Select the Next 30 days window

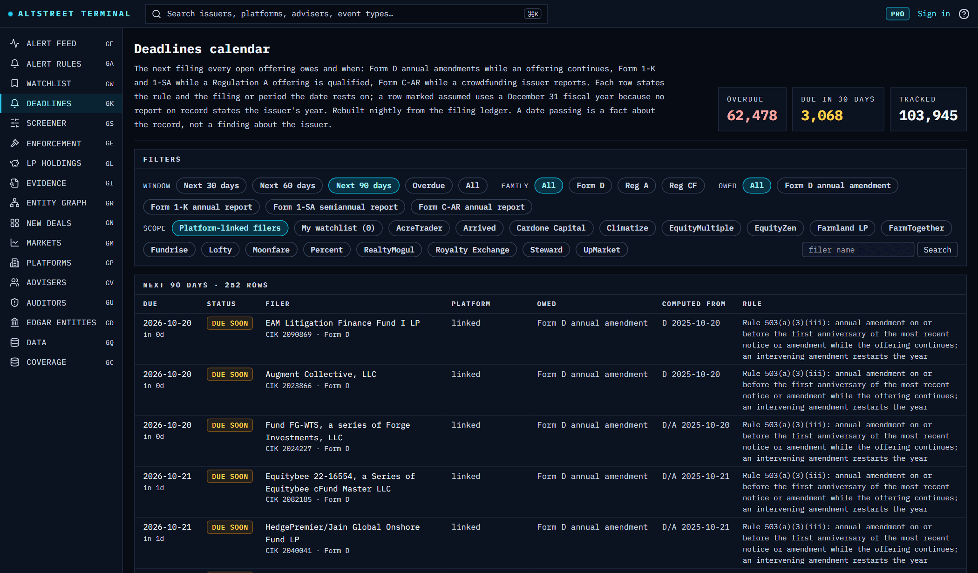(x=211, y=185)
